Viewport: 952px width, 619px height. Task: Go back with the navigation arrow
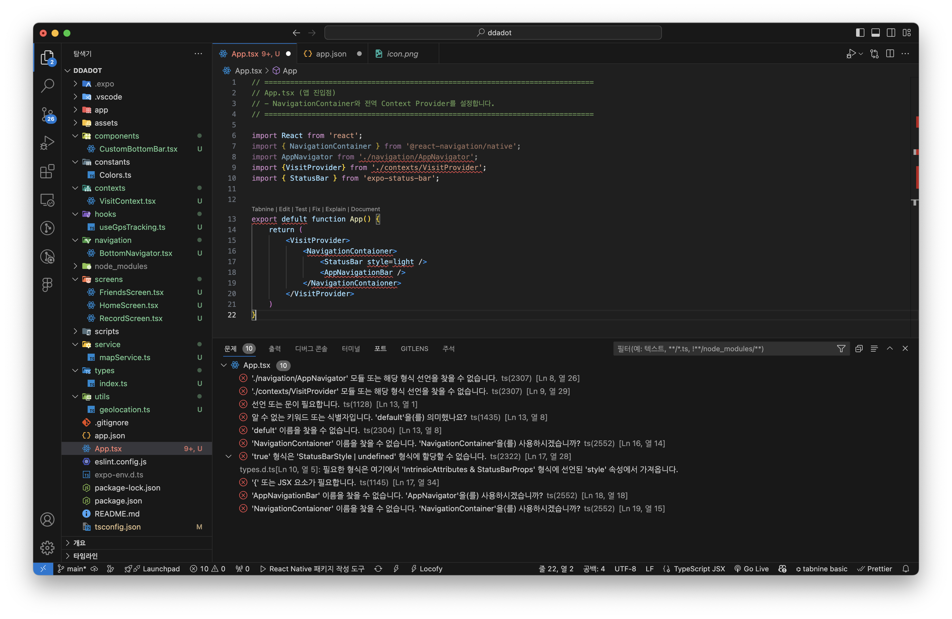pyautogui.click(x=296, y=33)
